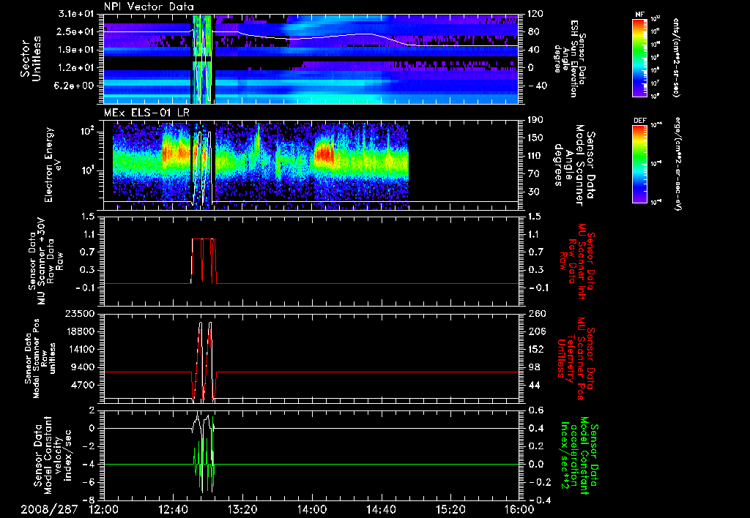Click the 2.5e+01 sector tick label

[77, 31]
